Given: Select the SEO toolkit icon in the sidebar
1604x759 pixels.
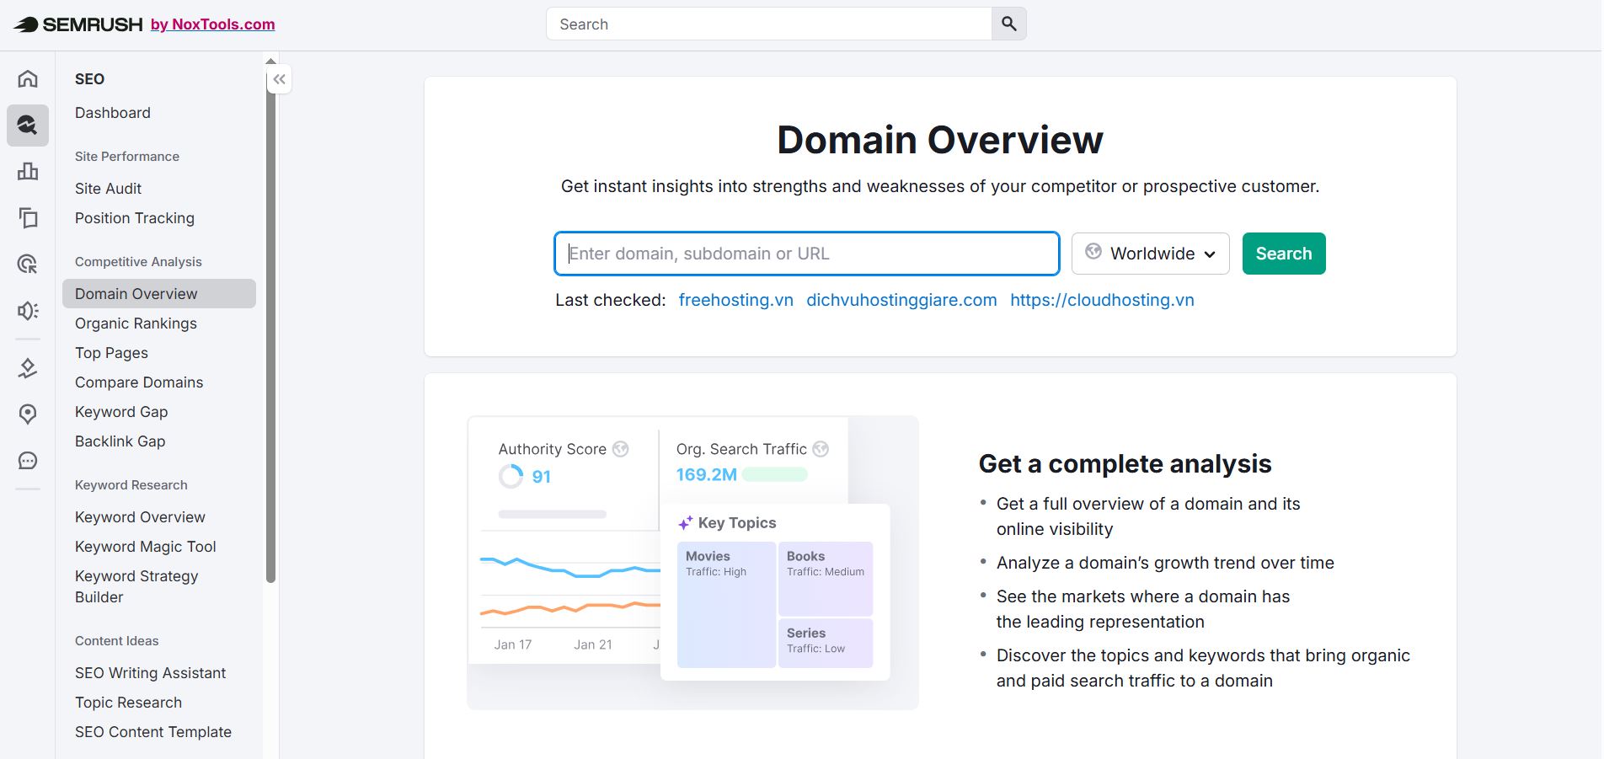Looking at the screenshot, I should coord(28,125).
